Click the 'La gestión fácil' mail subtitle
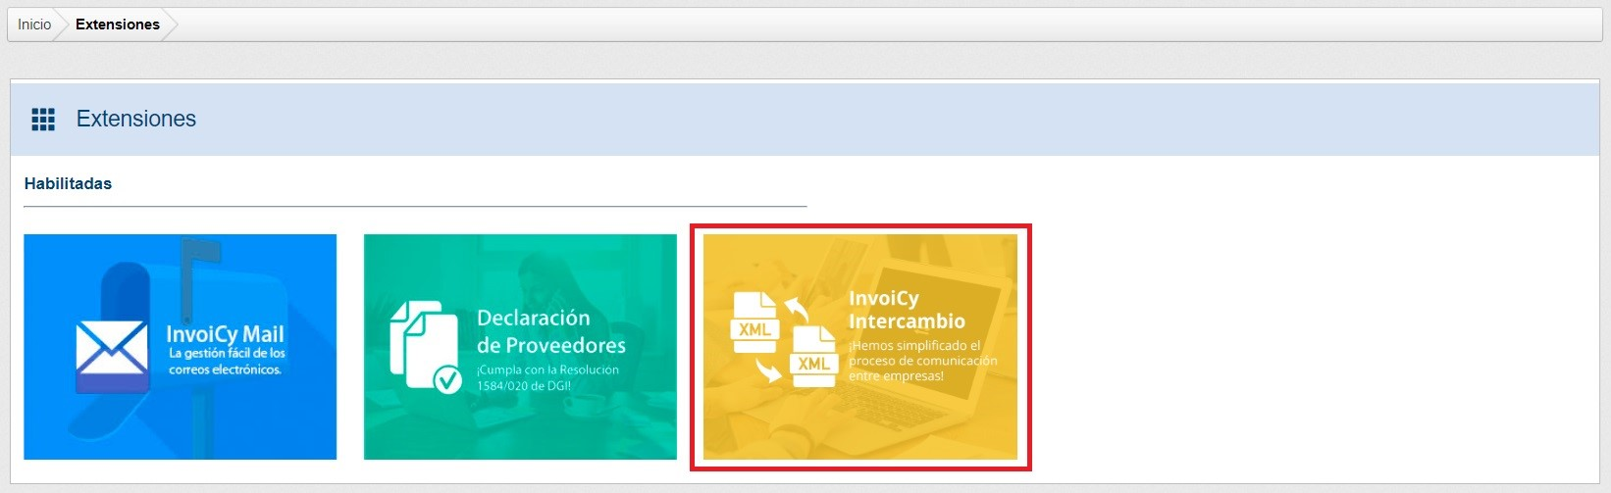 [x=226, y=362]
